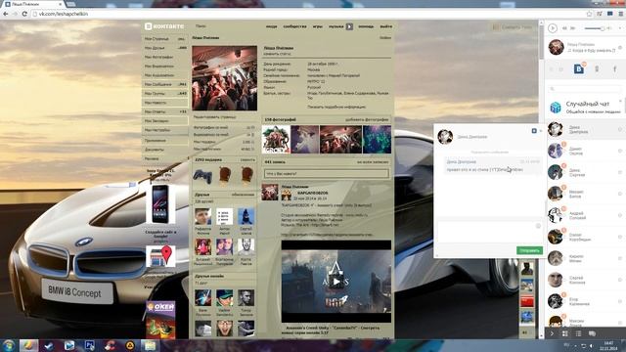The height and width of the screenshot is (352, 626).
Task: Click the Случайный чат cube icon
Action: [x=556, y=107]
